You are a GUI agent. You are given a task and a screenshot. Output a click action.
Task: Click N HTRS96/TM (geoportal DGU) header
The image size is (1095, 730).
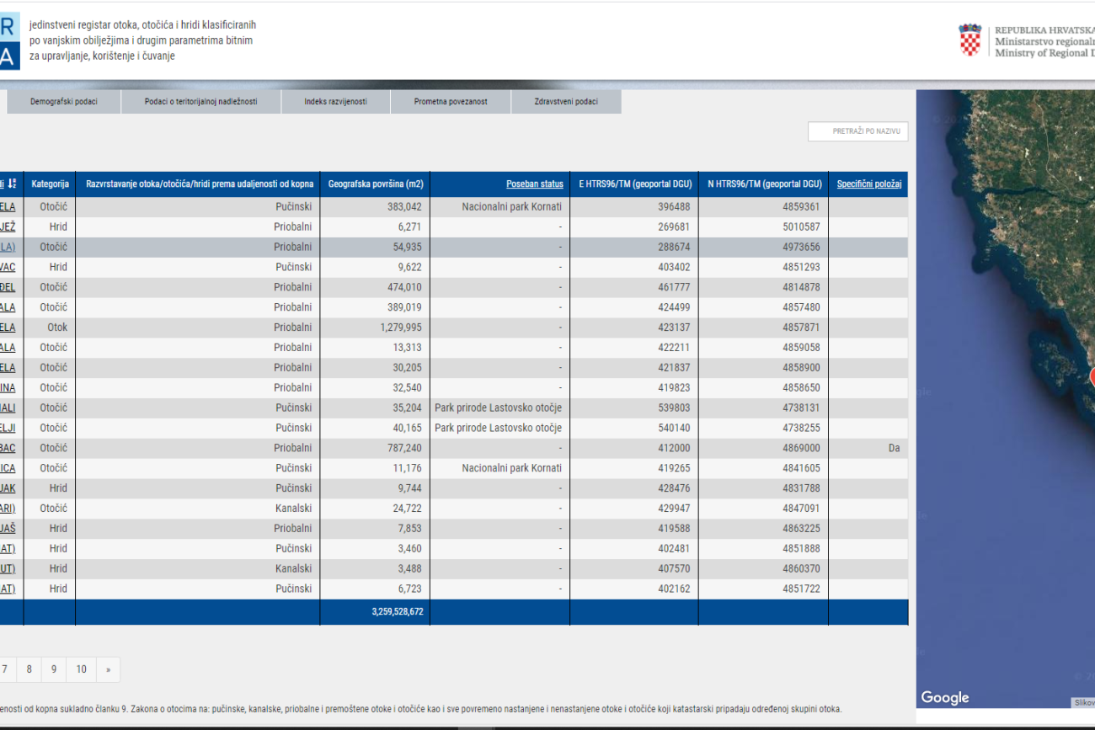(x=763, y=184)
